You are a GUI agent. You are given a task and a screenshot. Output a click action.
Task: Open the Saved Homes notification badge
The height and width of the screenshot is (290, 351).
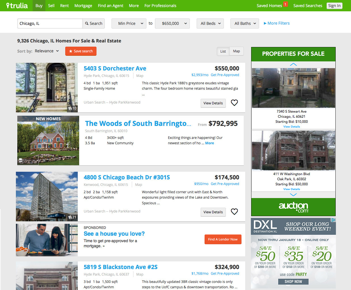285,4
